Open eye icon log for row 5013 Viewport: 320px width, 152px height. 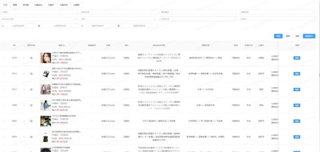pyautogui.click(x=31, y=74)
